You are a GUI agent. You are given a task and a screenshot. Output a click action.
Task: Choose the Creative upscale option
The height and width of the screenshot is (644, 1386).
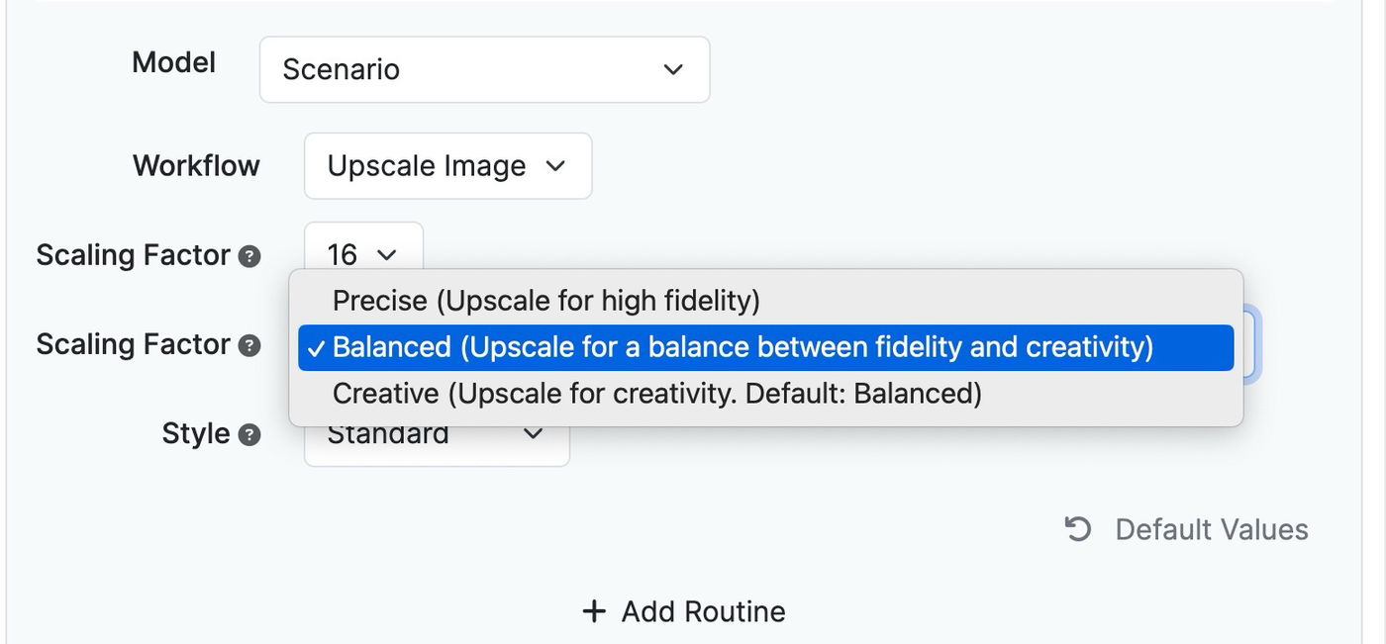point(656,394)
